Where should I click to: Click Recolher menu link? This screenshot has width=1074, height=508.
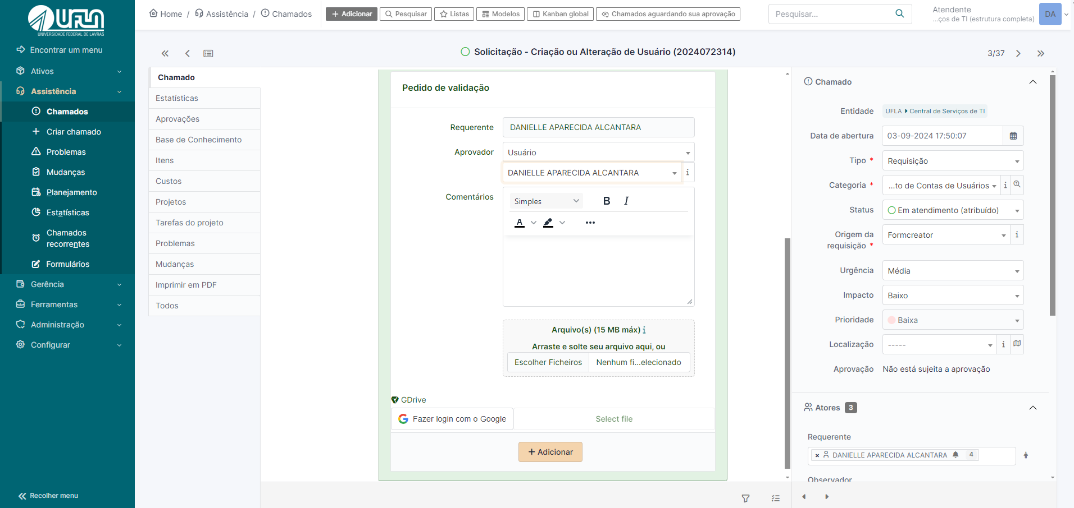point(48,496)
